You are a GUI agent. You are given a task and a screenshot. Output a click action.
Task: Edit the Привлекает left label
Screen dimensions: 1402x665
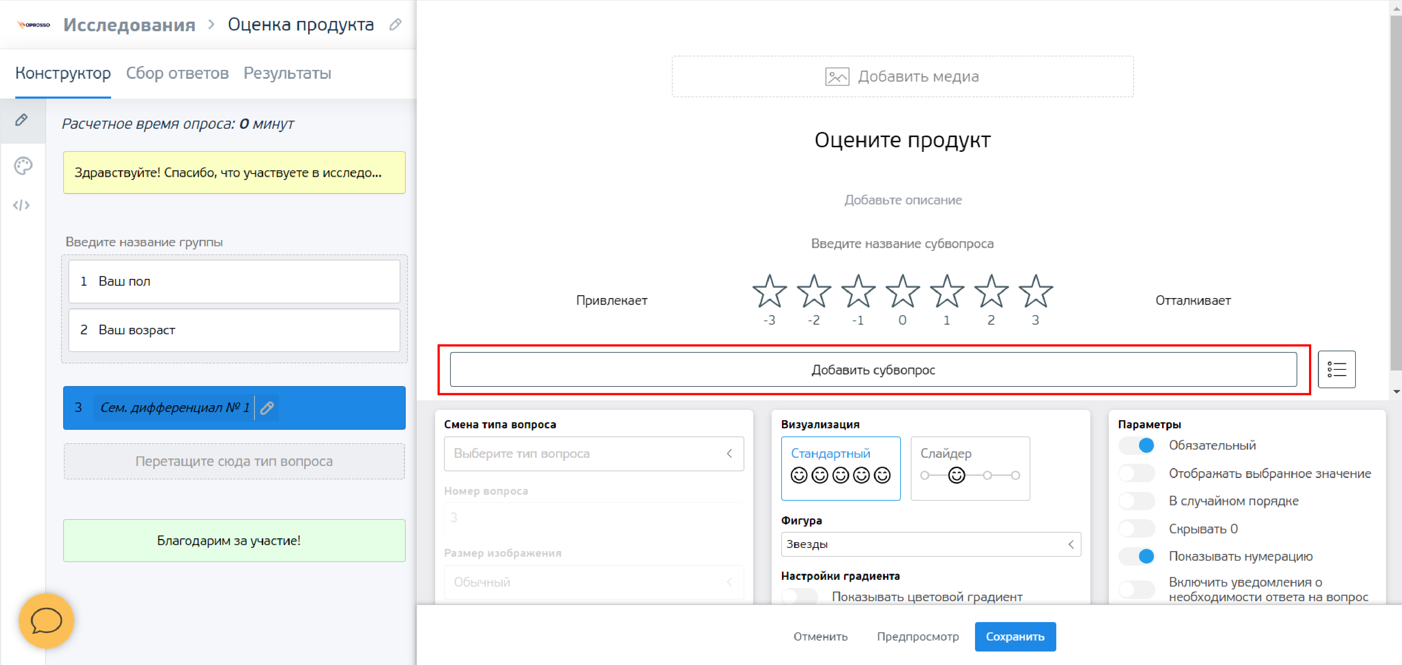(612, 301)
